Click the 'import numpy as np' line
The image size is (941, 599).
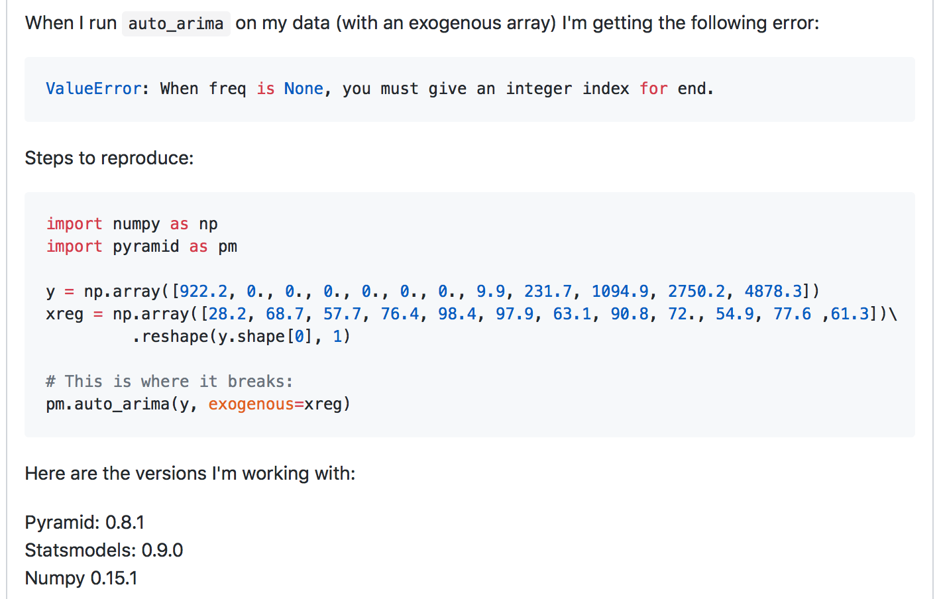(x=132, y=224)
